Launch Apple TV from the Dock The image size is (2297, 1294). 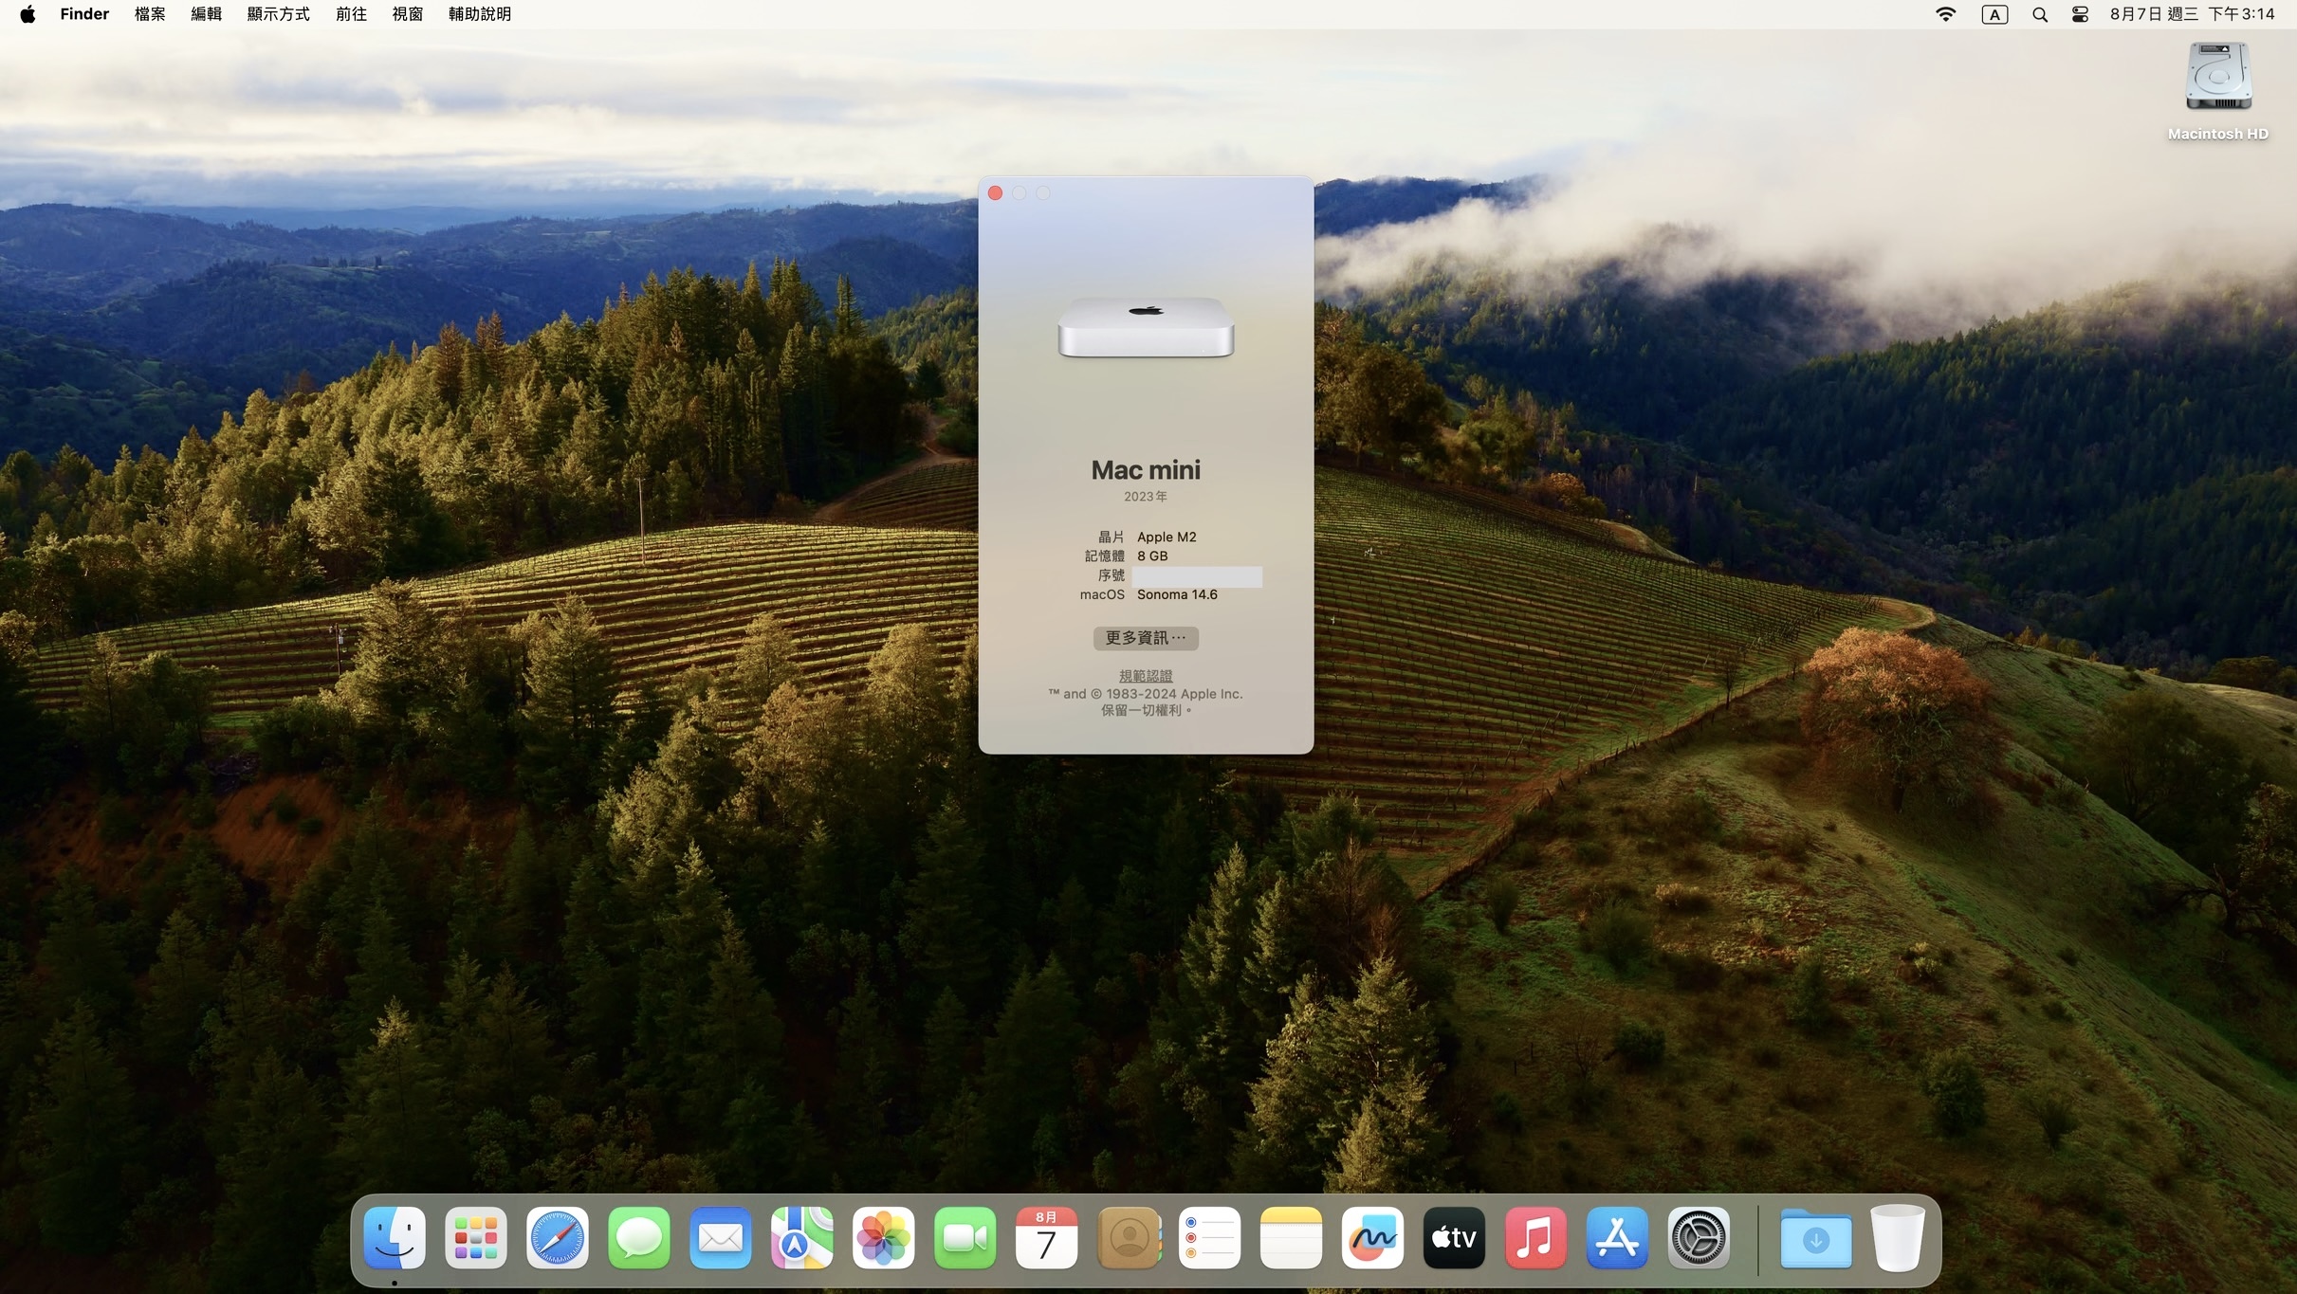pyautogui.click(x=1455, y=1237)
